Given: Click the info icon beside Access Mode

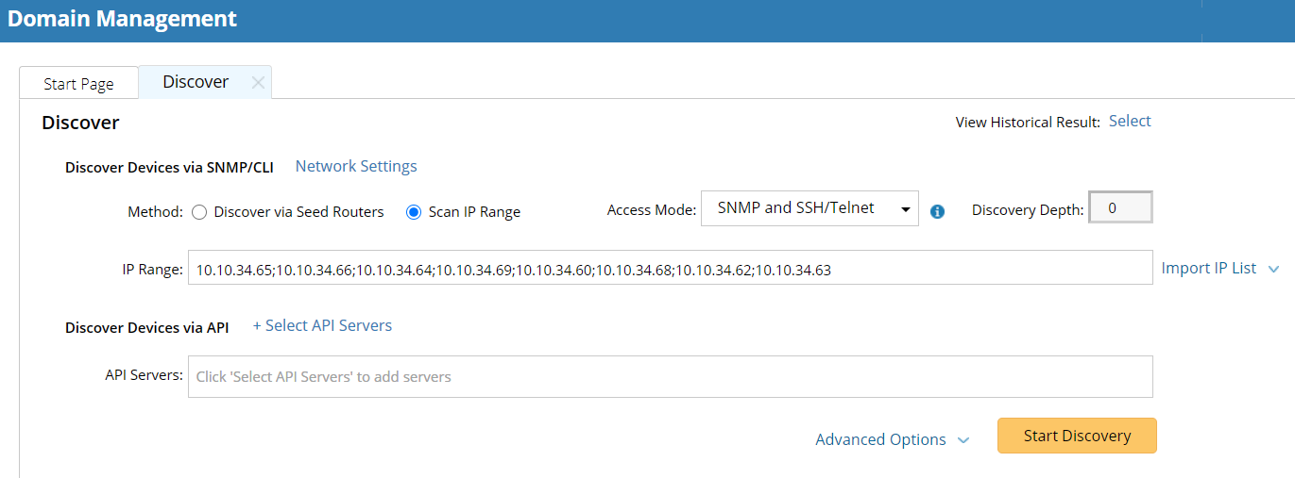Looking at the screenshot, I should [937, 211].
